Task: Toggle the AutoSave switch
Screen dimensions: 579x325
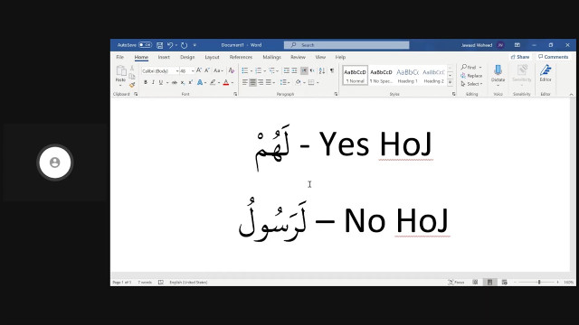Action: 145,45
